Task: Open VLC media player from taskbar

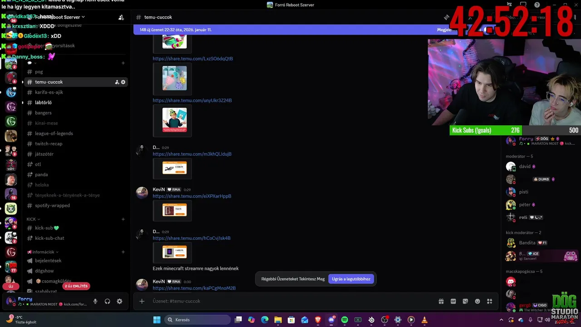Action: [424, 320]
